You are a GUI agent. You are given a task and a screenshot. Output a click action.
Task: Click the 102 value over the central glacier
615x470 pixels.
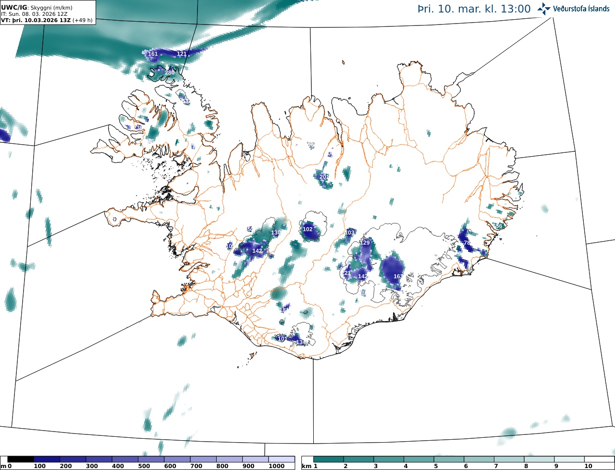tap(308, 229)
